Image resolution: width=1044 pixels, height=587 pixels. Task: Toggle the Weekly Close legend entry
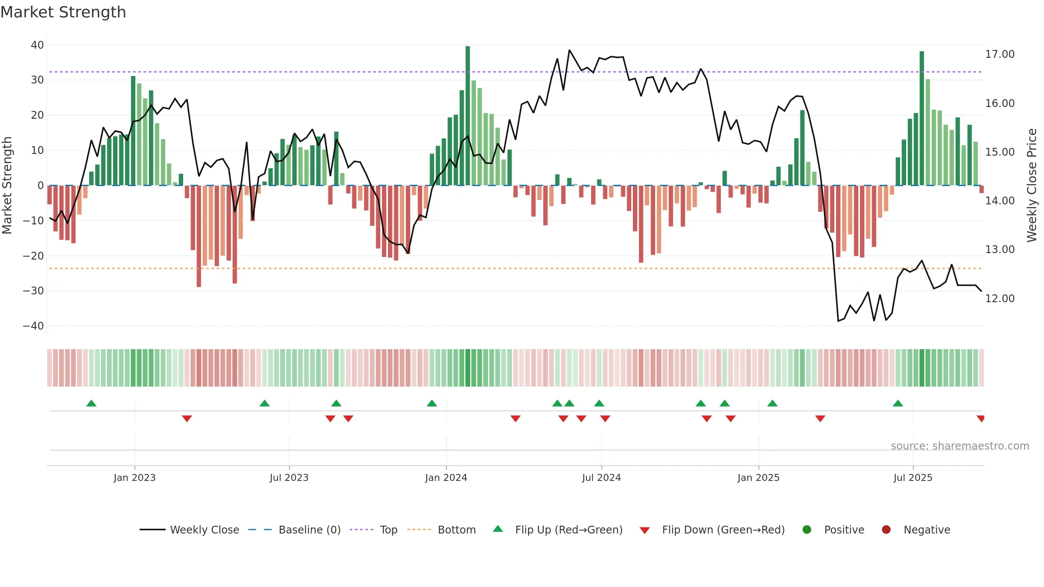coord(189,530)
